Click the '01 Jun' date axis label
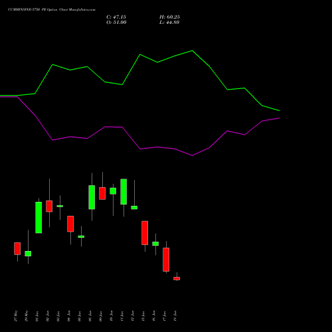Image resolution: width=332 pixels, height=332 pixels. point(37,316)
